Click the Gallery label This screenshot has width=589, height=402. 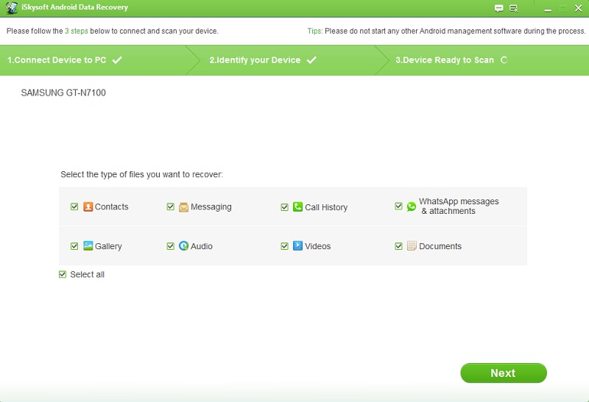pos(108,246)
